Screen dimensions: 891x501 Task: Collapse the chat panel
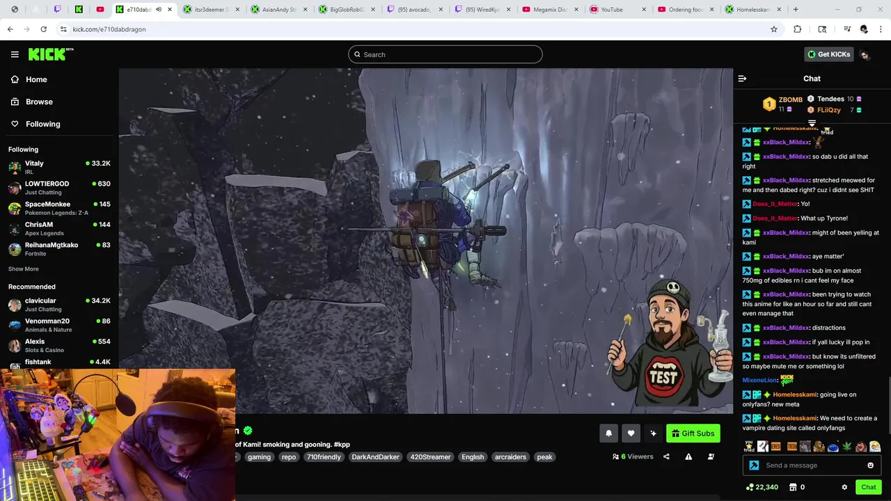(x=742, y=79)
